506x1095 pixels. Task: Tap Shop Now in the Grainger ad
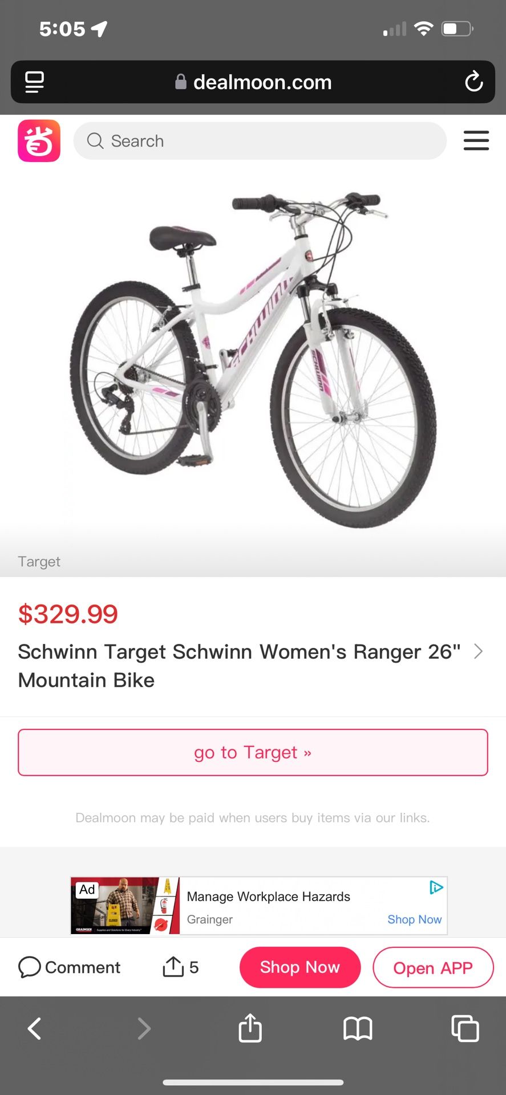point(414,919)
